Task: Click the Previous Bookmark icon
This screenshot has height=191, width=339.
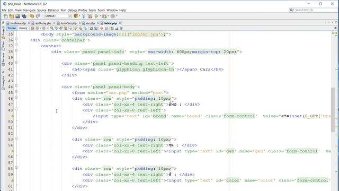Action: pyautogui.click(x=76, y=28)
